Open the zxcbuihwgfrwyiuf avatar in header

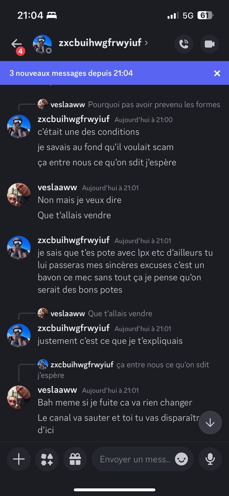pos(42,44)
